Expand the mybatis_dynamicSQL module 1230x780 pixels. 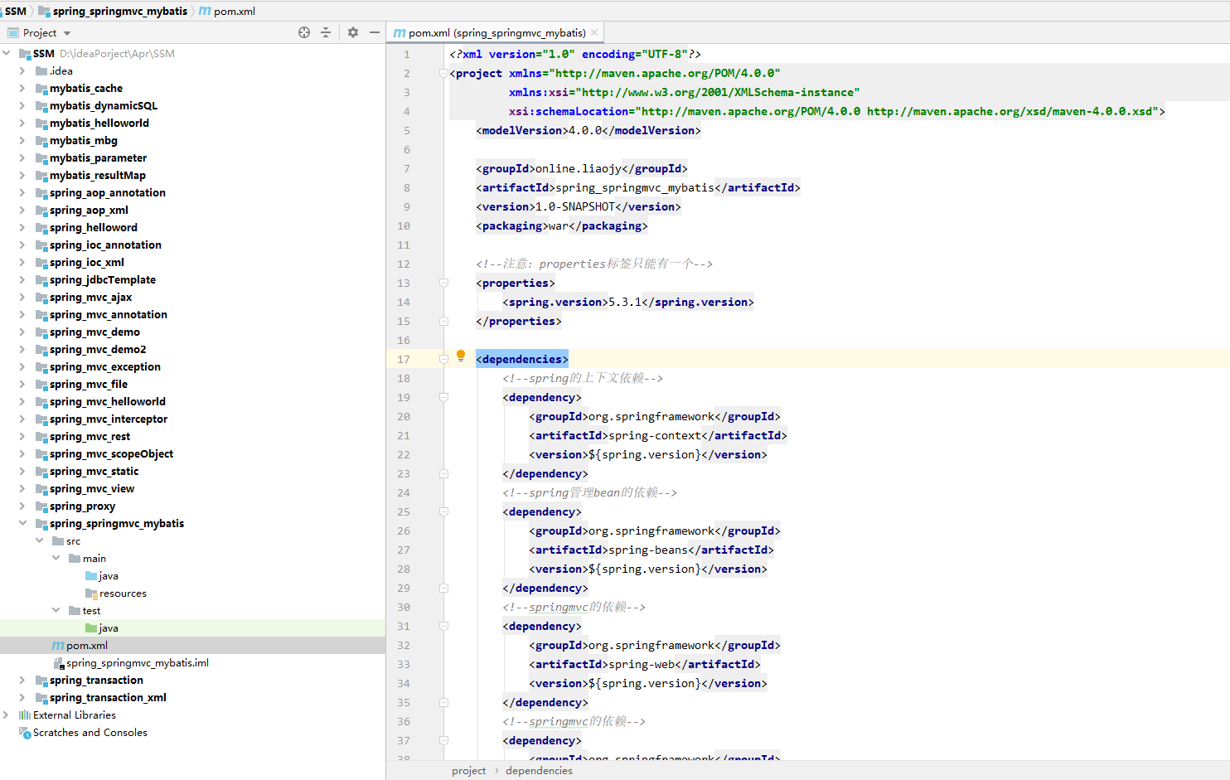coord(22,105)
